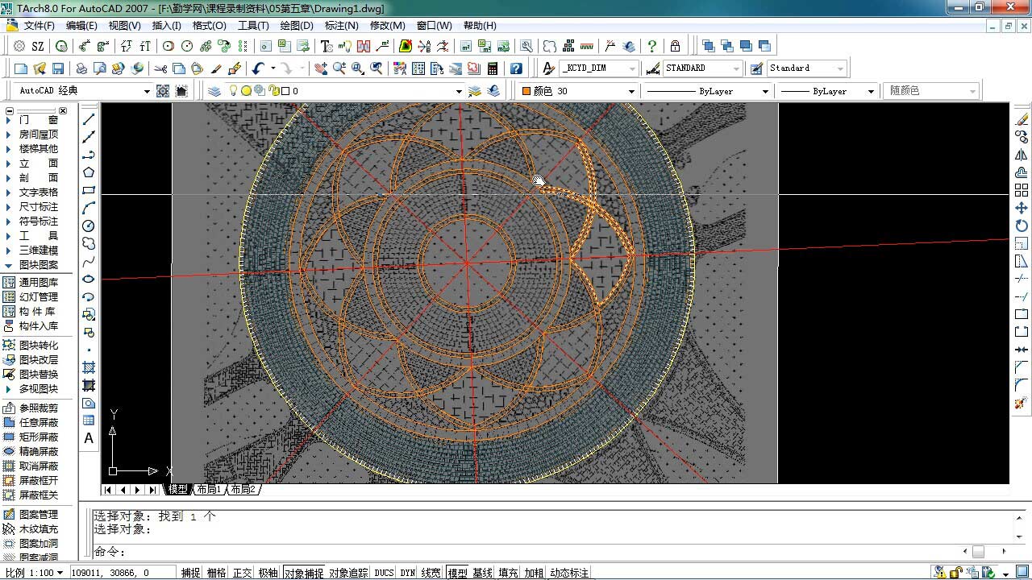The image size is (1032, 580).
Task: Click the Save drawing icon
Action: pyautogui.click(x=58, y=68)
